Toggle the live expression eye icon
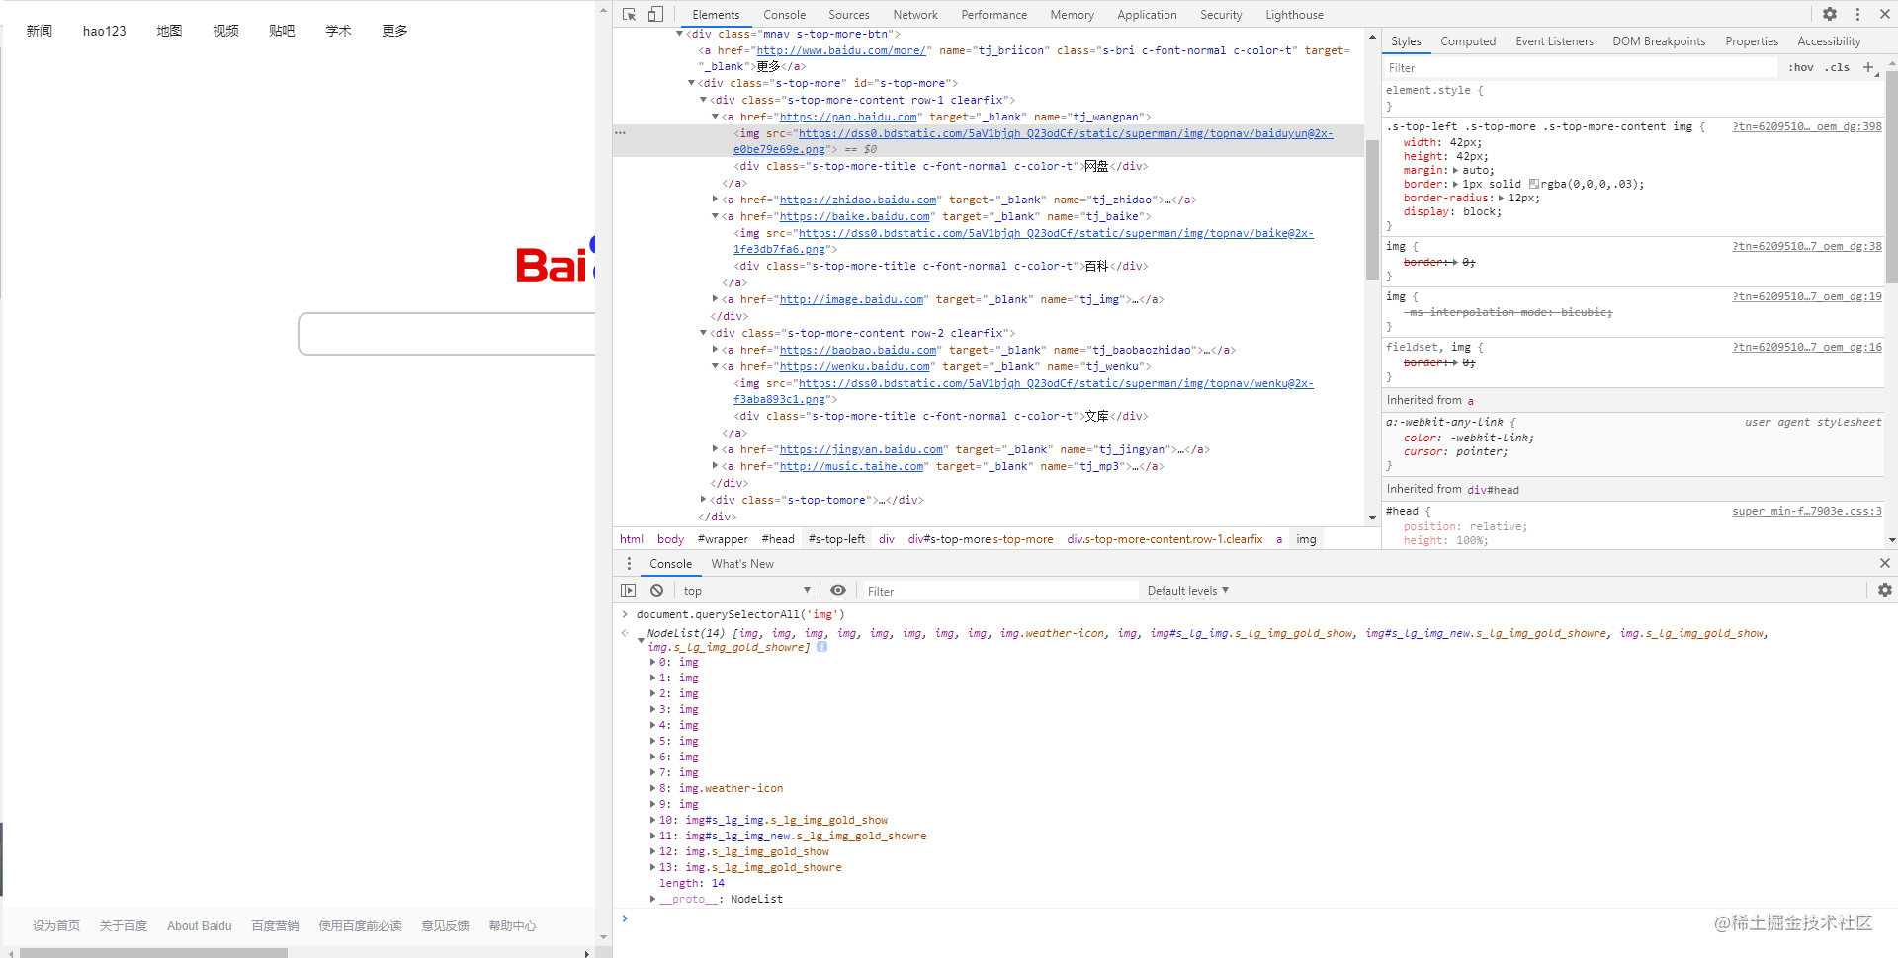This screenshot has height=958, width=1898. [x=838, y=590]
